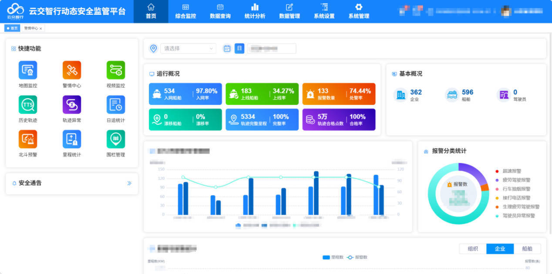Go to 综合监控 in the top navigation

coord(185,11)
